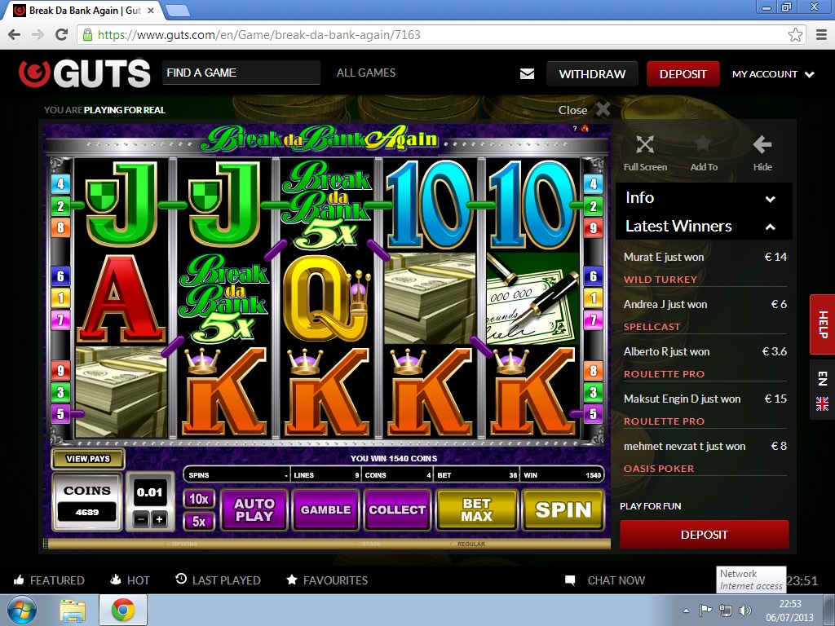Decrease coin size with minus button
The image size is (835, 626).
140,519
